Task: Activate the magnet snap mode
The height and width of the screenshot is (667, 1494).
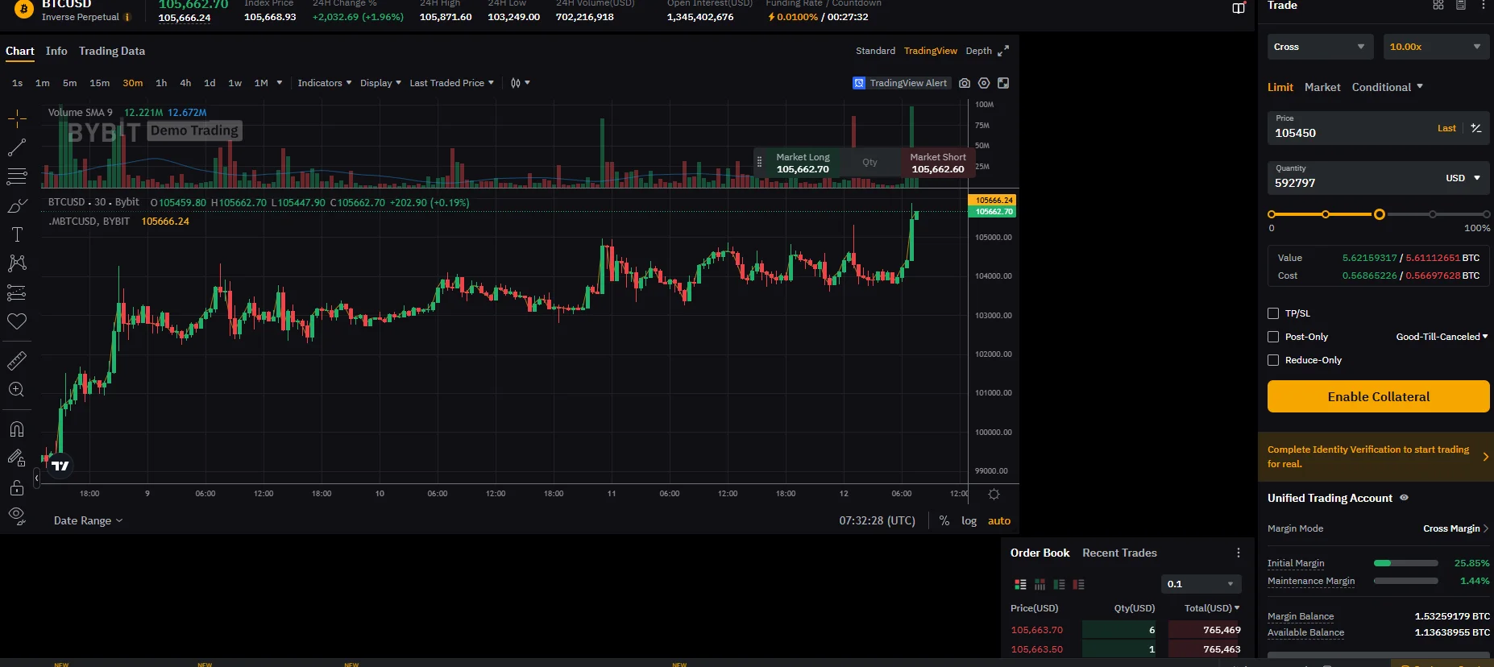Action: coord(17,429)
